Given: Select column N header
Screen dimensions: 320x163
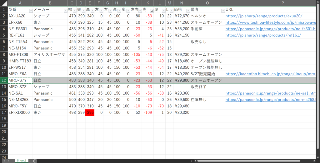Looking at the screenshot, I should [x=182, y=3].
